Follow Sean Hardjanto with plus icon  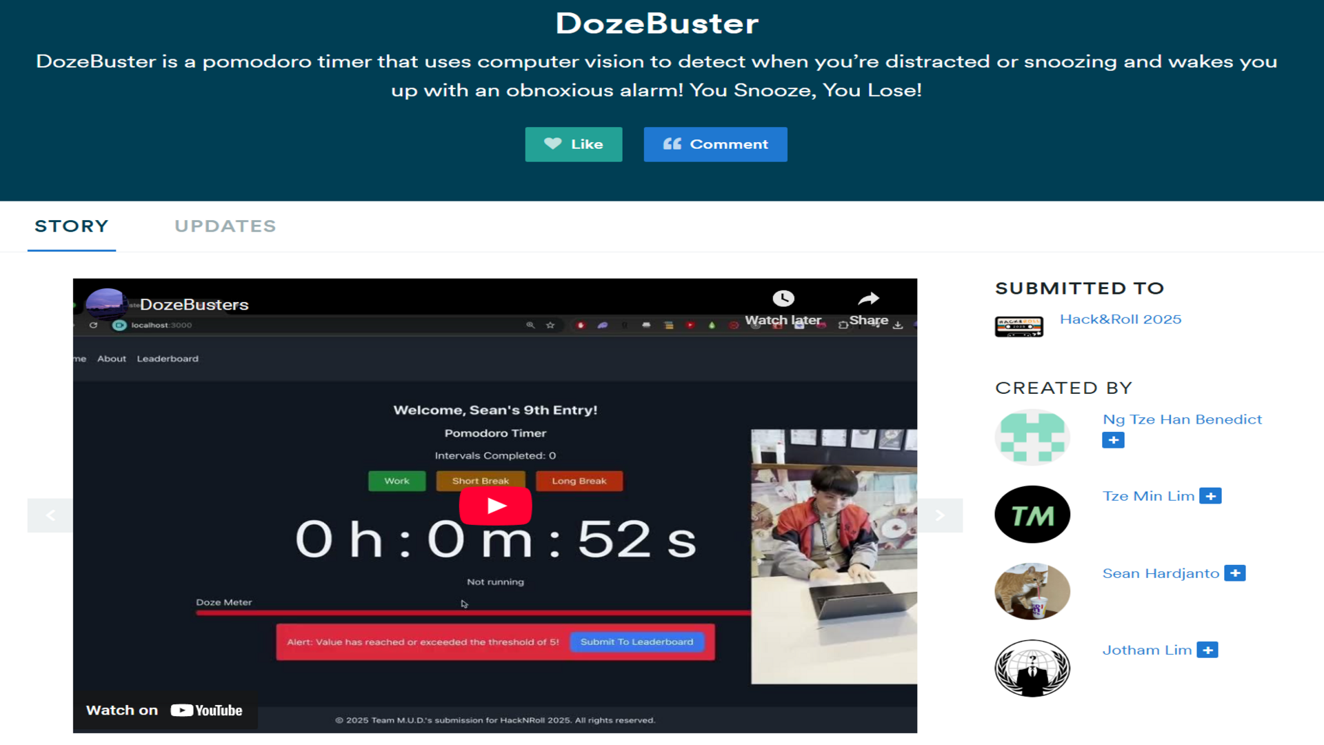(1235, 573)
